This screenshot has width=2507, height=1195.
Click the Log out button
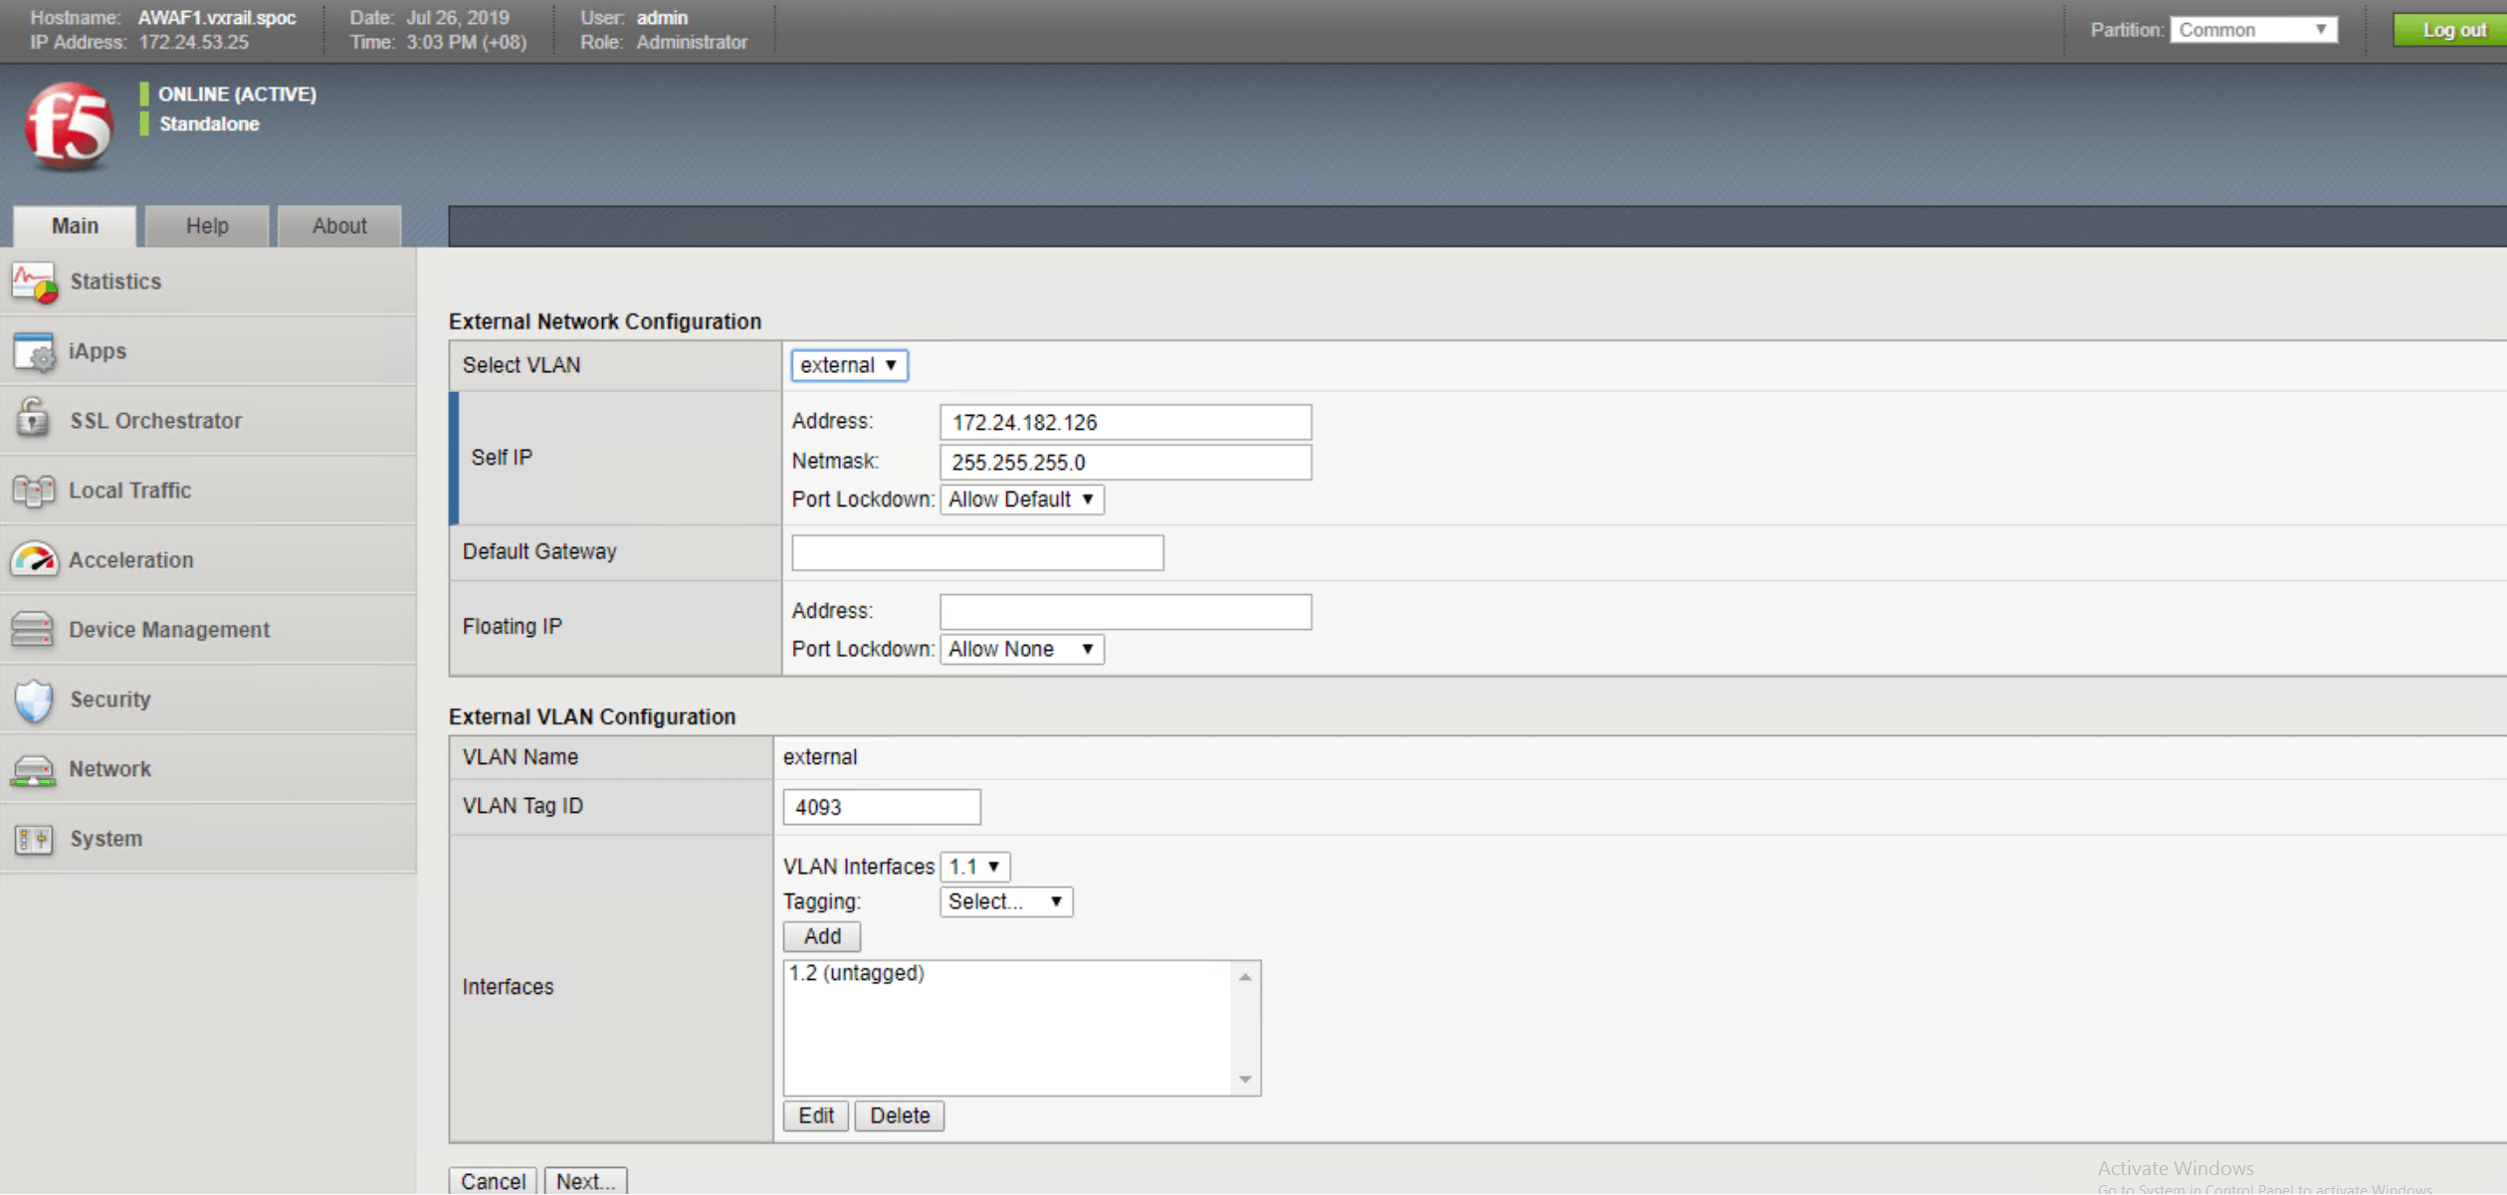coord(2453,30)
